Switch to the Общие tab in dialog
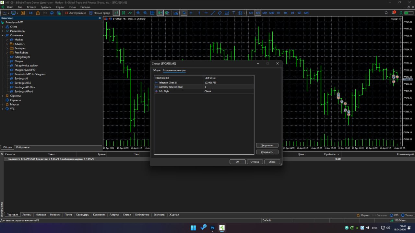This screenshot has height=233, width=415. pos(157,70)
